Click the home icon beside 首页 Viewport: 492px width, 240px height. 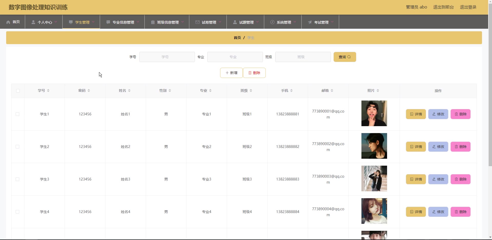tap(8, 22)
